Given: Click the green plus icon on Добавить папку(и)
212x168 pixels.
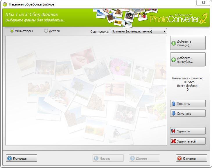Looking at the screenshot, I should coord(174,60).
